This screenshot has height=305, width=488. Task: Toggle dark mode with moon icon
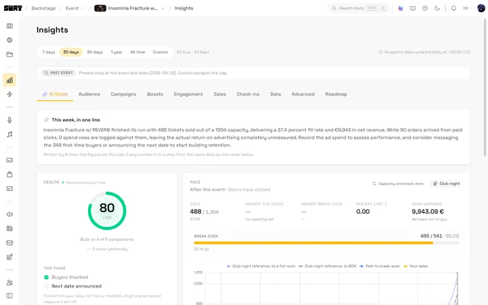coord(437,8)
